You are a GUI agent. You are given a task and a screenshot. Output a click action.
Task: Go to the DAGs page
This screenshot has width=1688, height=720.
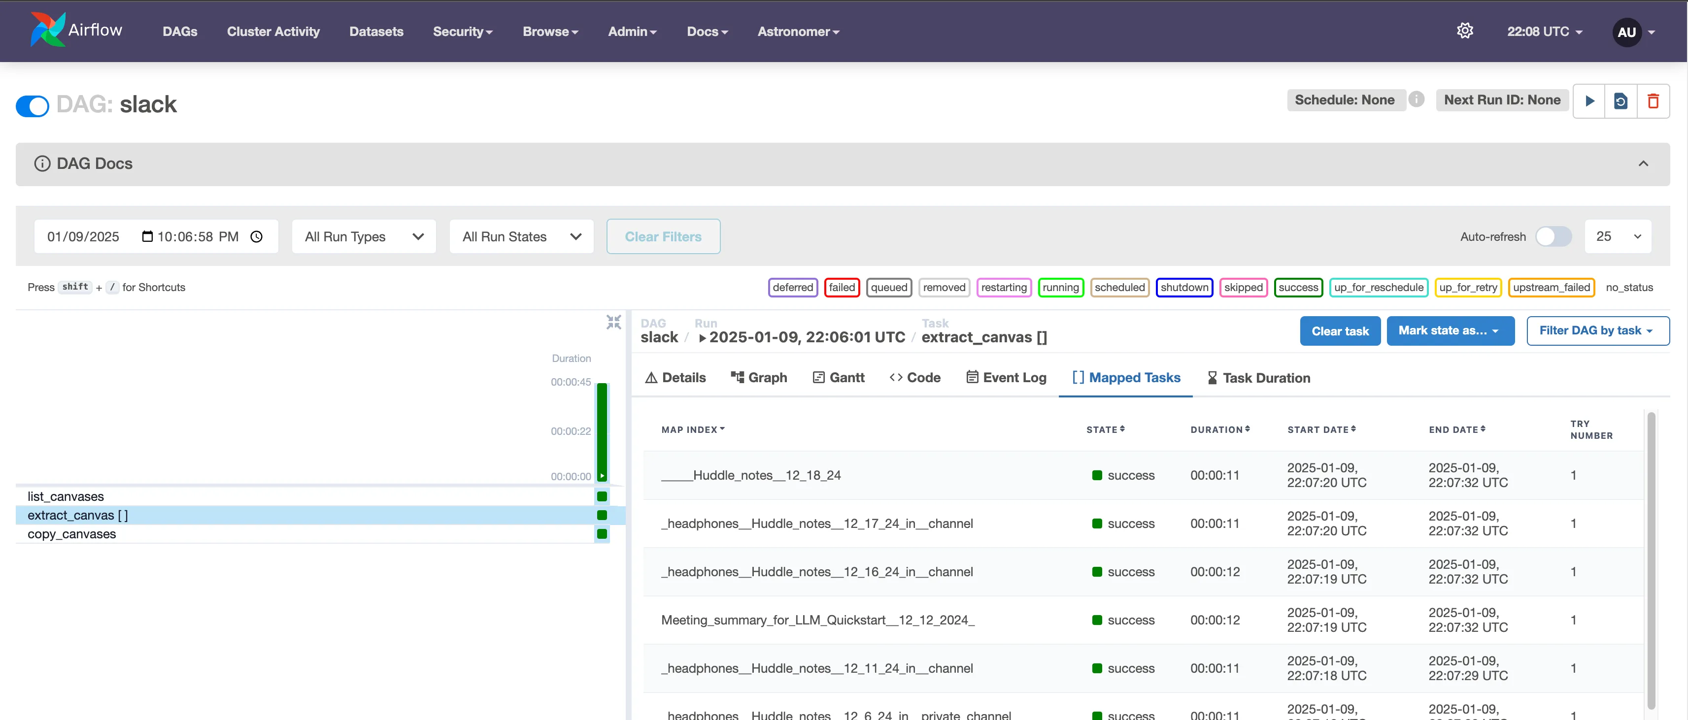pos(179,32)
